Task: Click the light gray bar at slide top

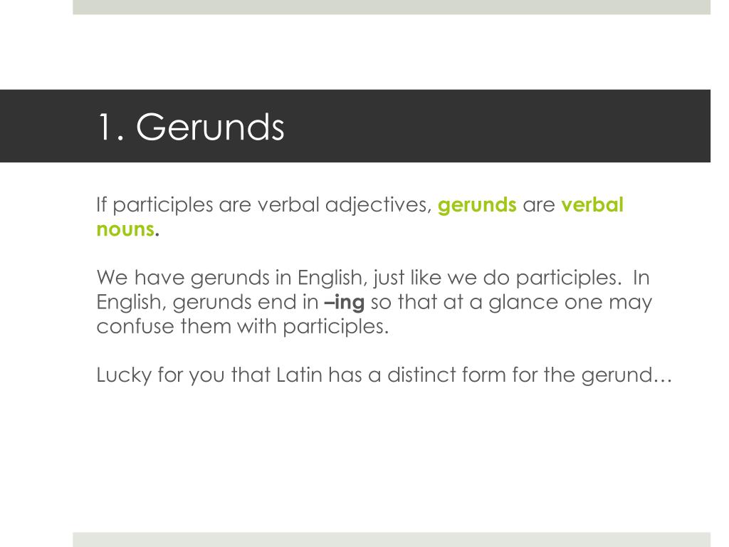Action: [392, 7]
